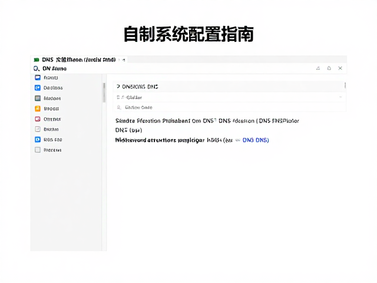377x283 pixels.
Task: Select the third row text beside magnifier icon
Action: (138, 107)
